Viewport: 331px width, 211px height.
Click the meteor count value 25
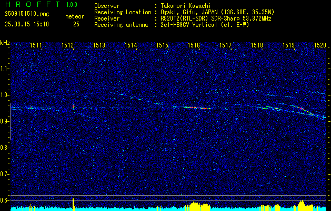click(76, 24)
